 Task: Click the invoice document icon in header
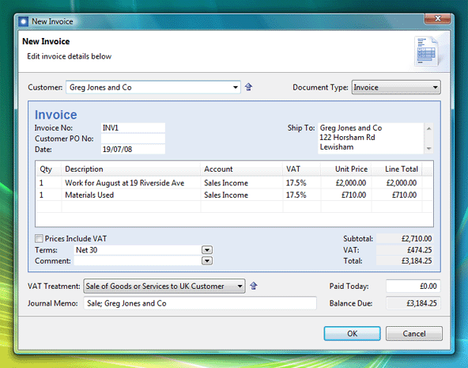tap(426, 51)
